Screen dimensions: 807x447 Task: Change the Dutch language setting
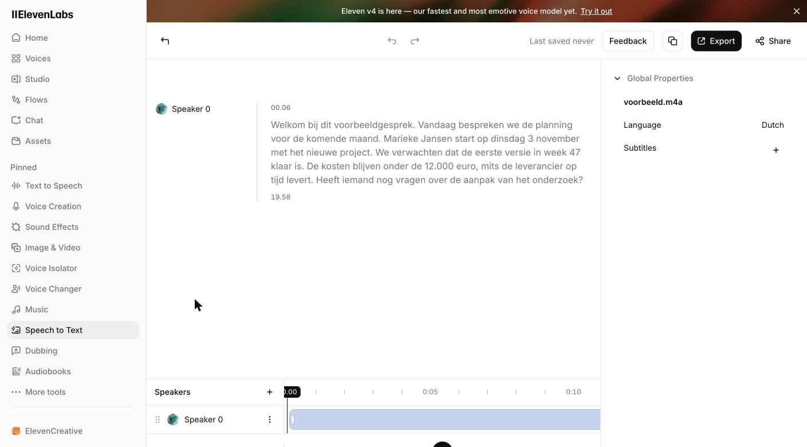coord(773,125)
